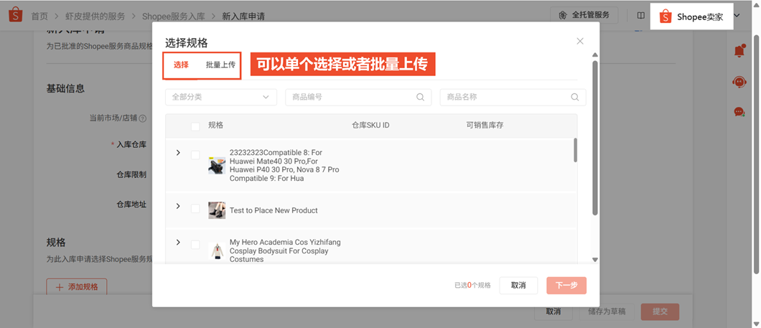Open the Shopee卖家 account dropdown arrow
Image resolution: width=761 pixels, height=328 pixels.
click(737, 16)
